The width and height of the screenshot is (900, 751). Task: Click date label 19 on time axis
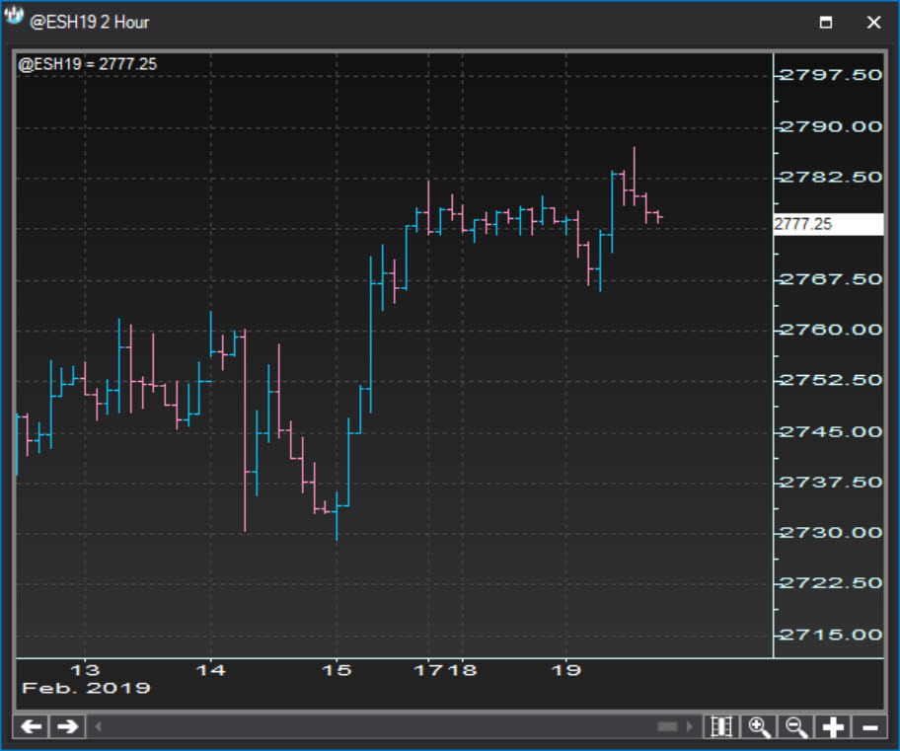click(565, 670)
